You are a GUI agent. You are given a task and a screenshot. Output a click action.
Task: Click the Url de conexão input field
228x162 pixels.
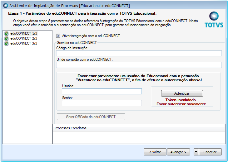[139, 65]
